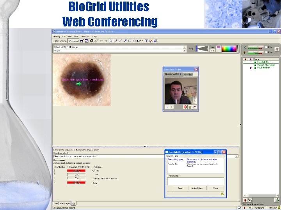Select the straight line drawing tool
The image size is (281, 210).
(x=120, y=41)
